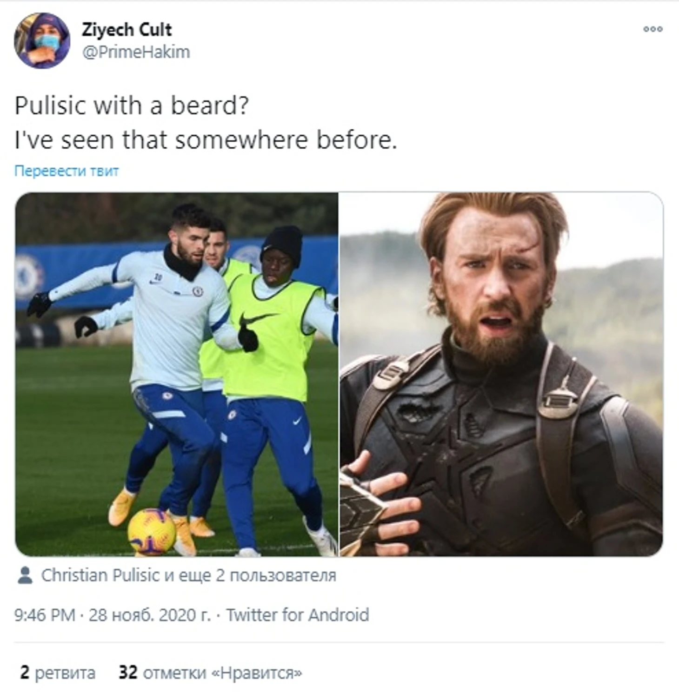Click the retweet count number 2
Viewport: 679px width, 699px height.
pyautogui.click(x=25, y=673)
